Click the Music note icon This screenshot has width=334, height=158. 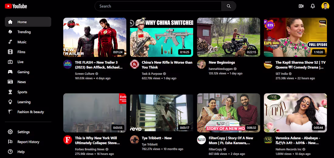(10, 42)
